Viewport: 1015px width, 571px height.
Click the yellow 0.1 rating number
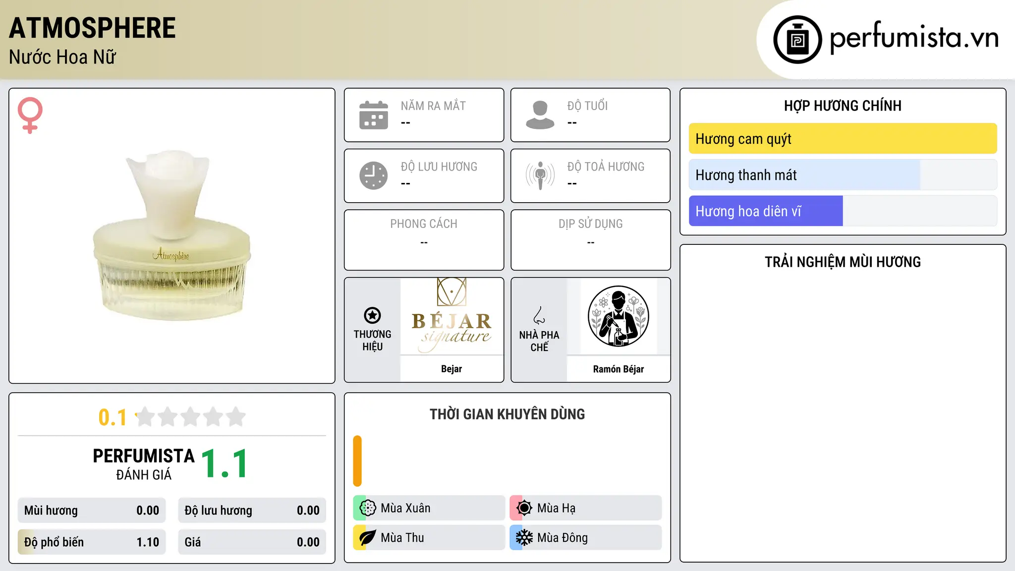(x=113, y=417)
